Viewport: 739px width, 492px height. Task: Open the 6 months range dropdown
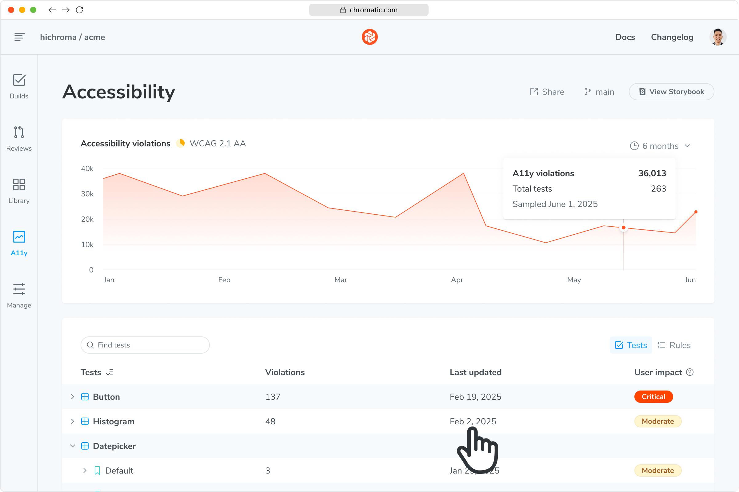pyautogui.click(x=660, y=146)
